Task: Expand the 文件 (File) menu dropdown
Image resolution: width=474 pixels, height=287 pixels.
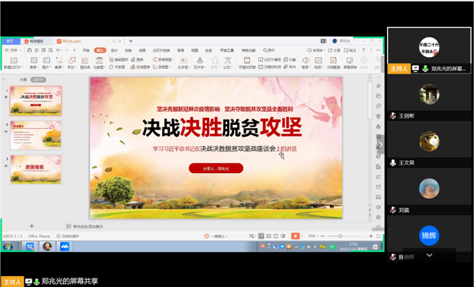Action: click(13, 50)
